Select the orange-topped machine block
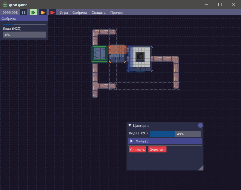The image size is (241, 190). point(117,54)
